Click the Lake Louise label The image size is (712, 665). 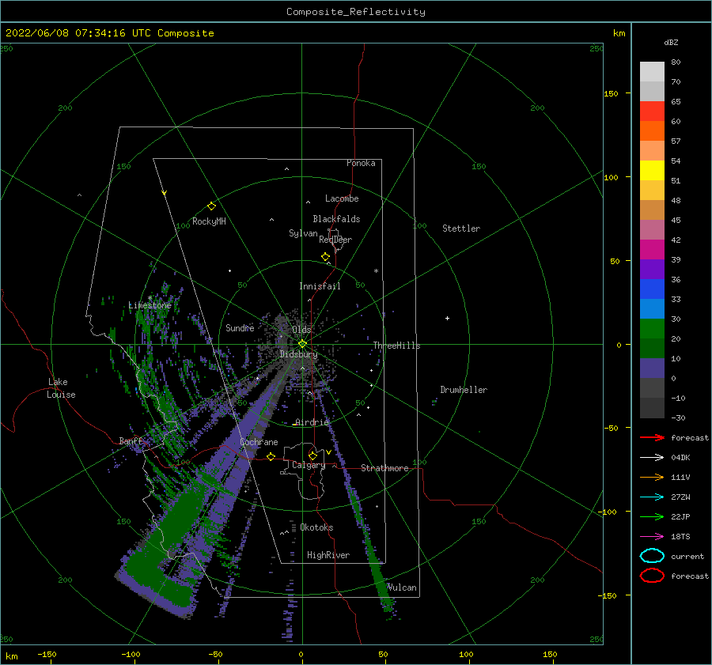pos(61,388)
